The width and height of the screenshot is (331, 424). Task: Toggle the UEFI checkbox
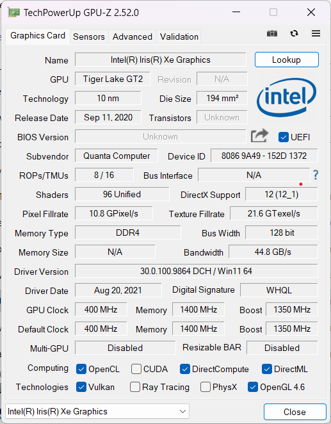[283, 137]
